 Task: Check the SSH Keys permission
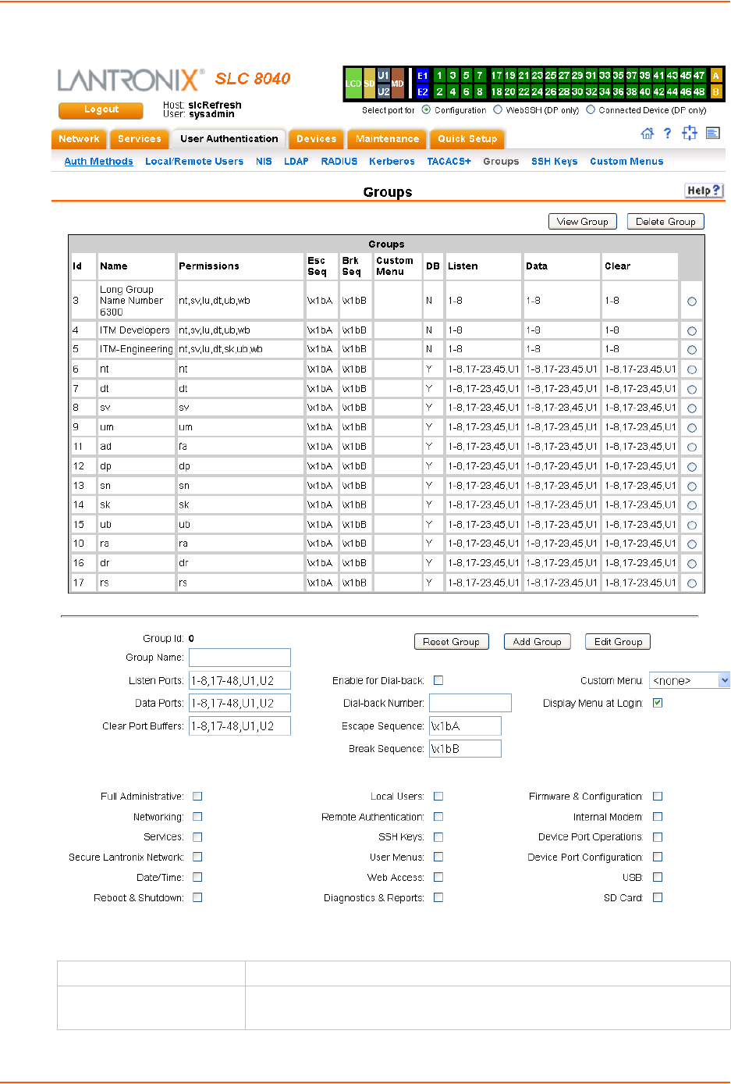438,837
